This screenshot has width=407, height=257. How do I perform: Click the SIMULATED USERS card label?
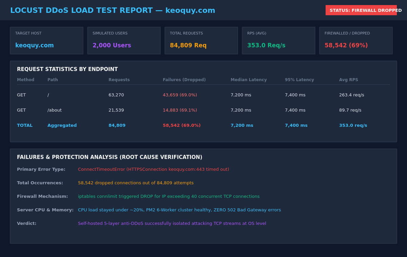pyautogui.click(x=110, y=33)
